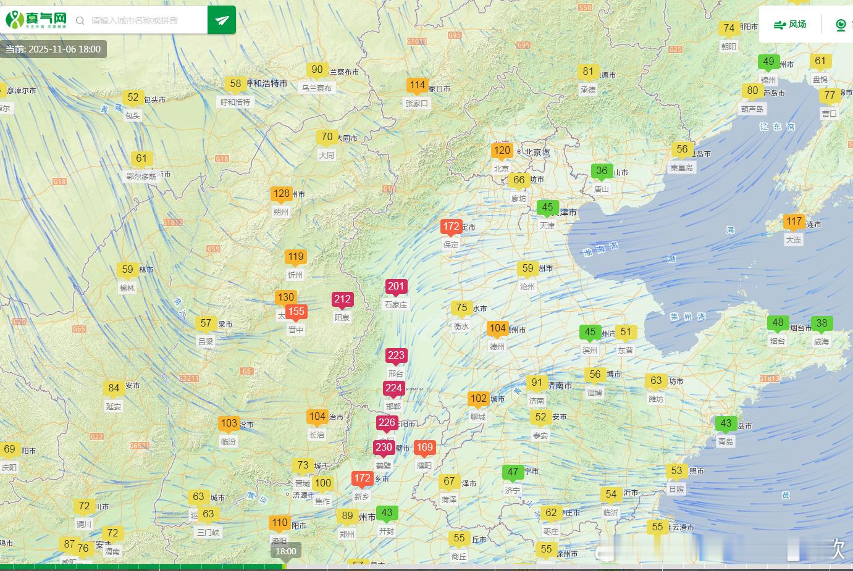This screenshot has height=571, width=853.
Task: Click the Qingdao marker showing 43
Action: 726,424
